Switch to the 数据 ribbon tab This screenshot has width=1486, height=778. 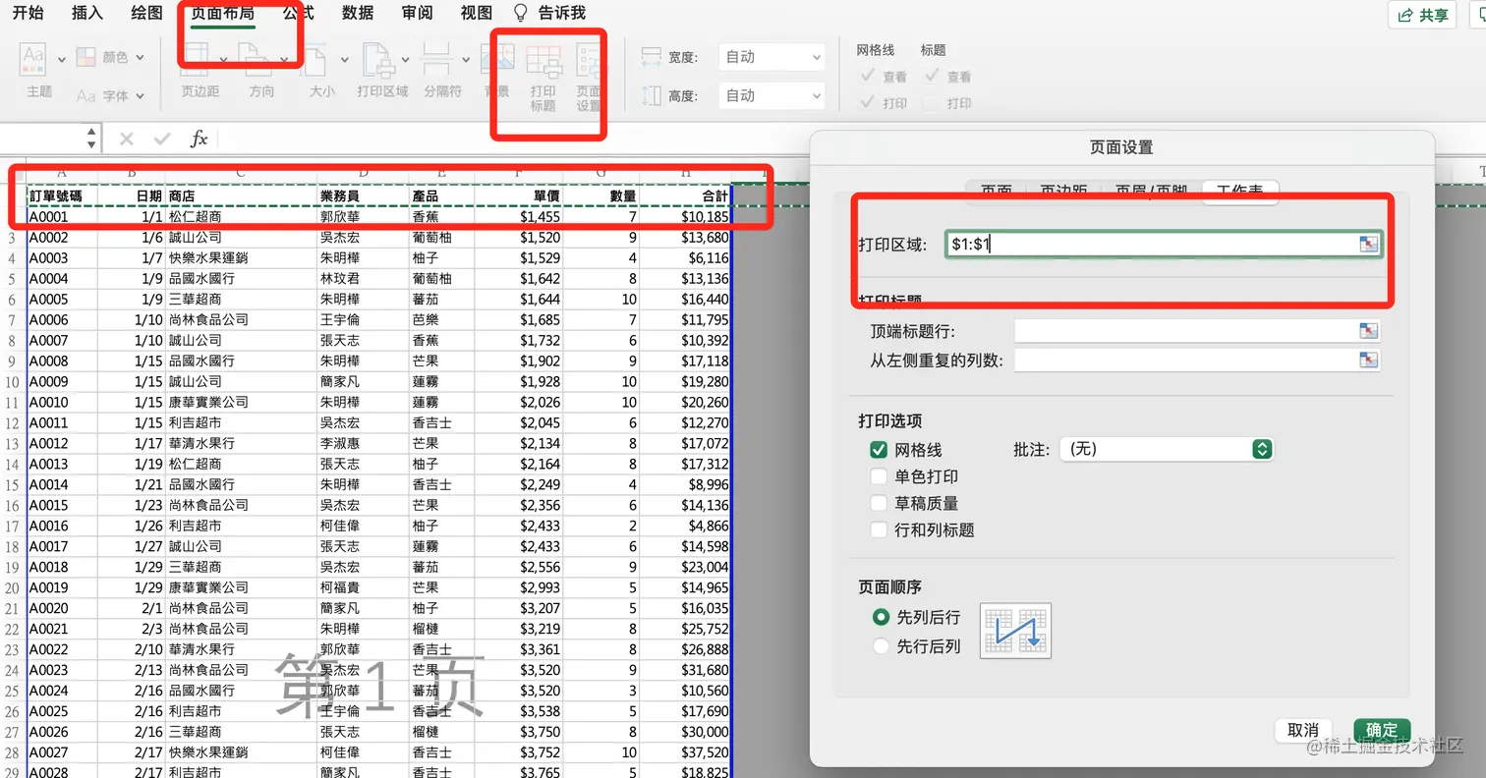point(358,13)
